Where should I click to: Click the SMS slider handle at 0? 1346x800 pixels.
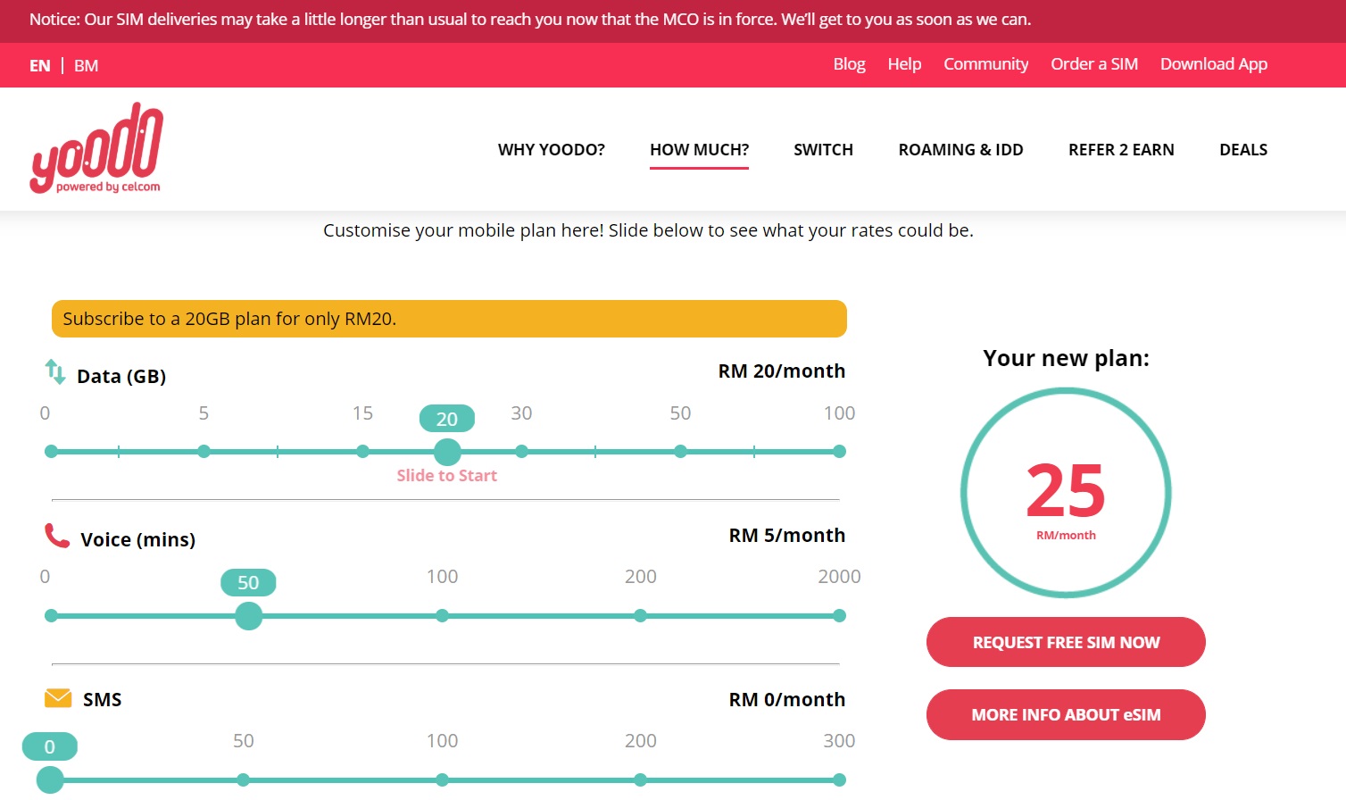pos(50,779)
